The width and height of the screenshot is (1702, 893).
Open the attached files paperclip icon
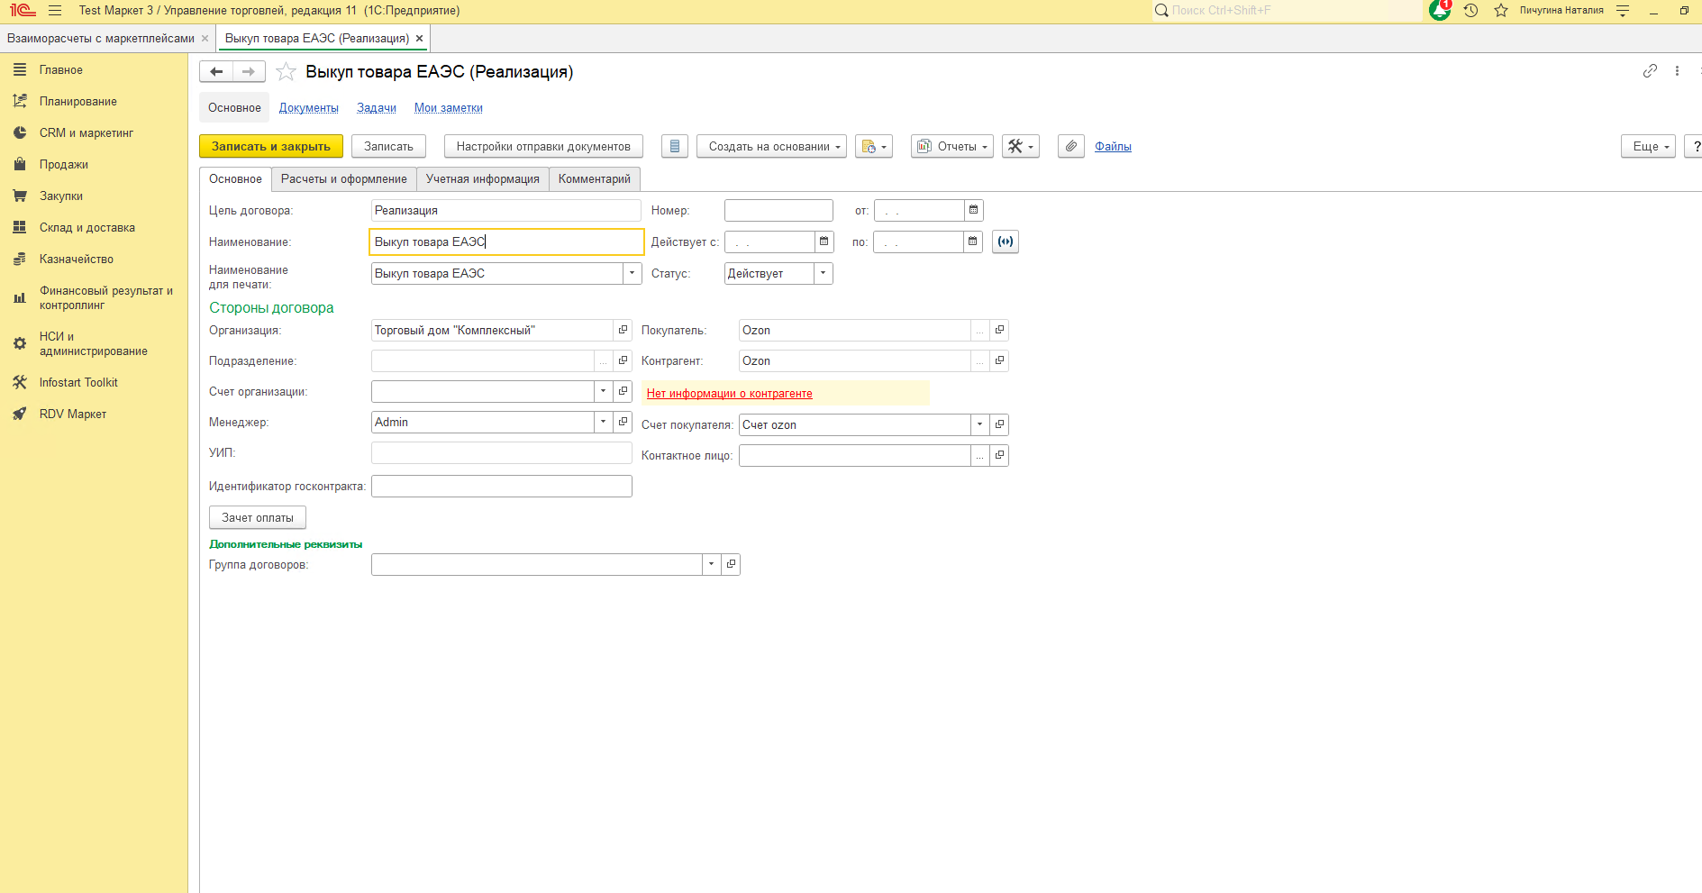click(1070, 146)
